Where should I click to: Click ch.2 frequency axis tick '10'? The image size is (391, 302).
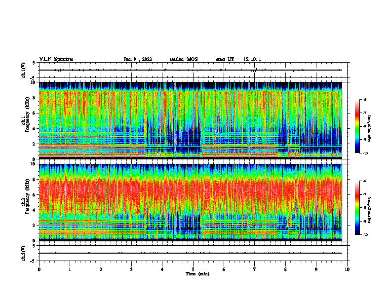tap(33, 164)
